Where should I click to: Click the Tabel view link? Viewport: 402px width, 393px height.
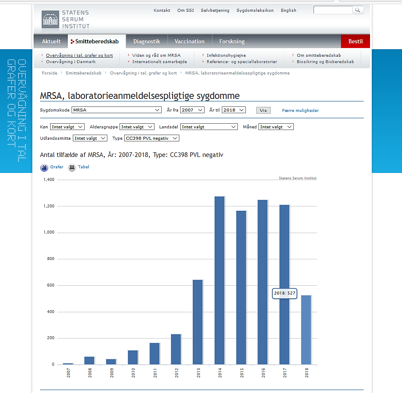tap(84, 167)
